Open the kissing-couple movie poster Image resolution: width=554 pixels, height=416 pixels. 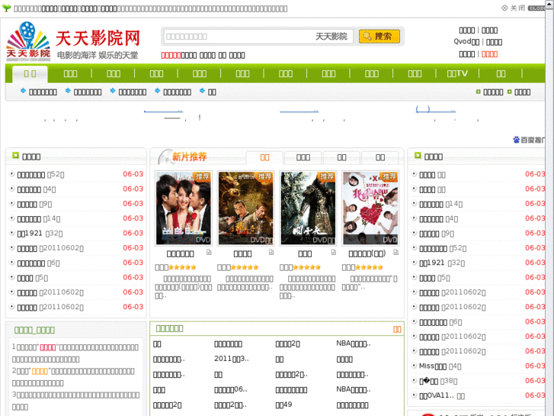point(184,208)
